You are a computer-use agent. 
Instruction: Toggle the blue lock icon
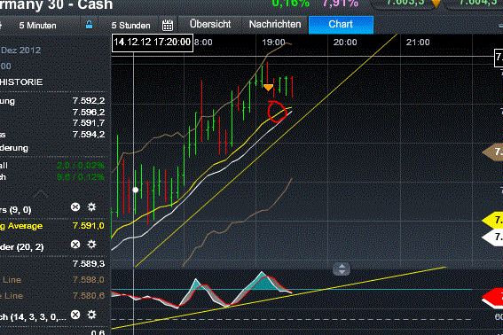pos(90,25)
